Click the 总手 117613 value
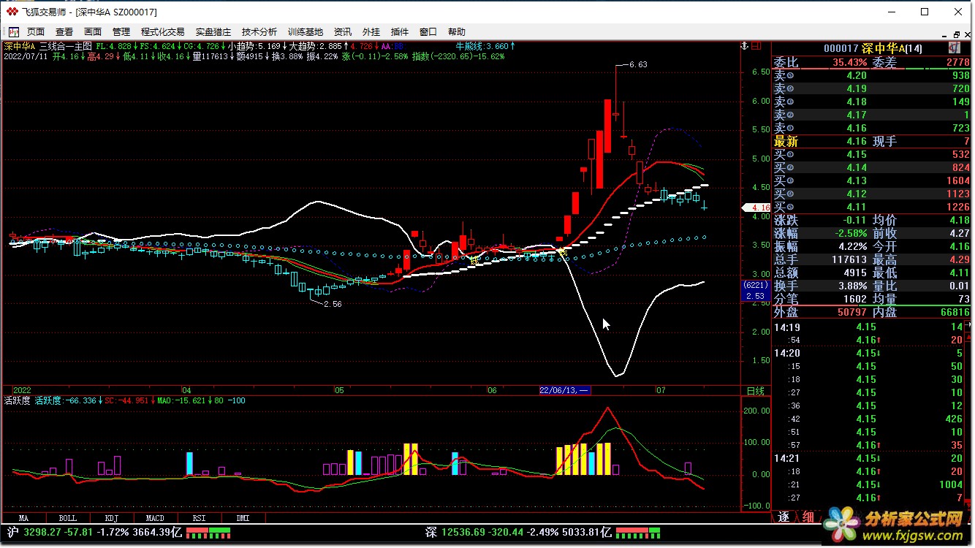 848,259
